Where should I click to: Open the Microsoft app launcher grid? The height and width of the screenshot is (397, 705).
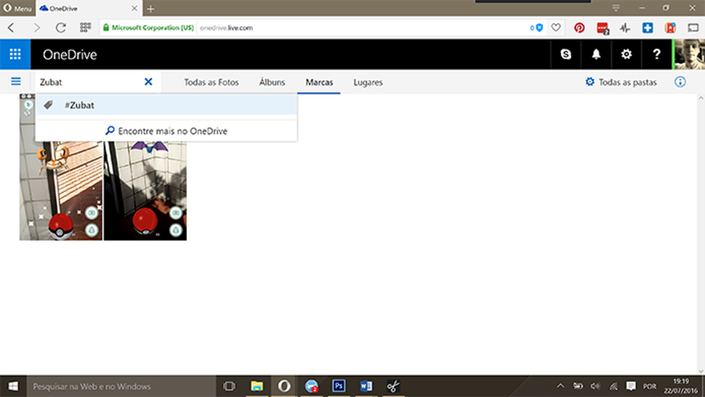click(15, 54)
